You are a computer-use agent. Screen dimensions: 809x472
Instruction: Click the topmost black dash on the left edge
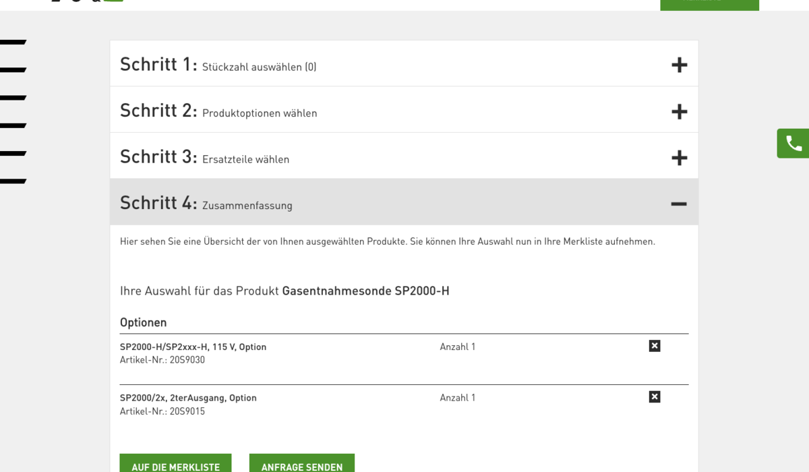pos(13,42)
